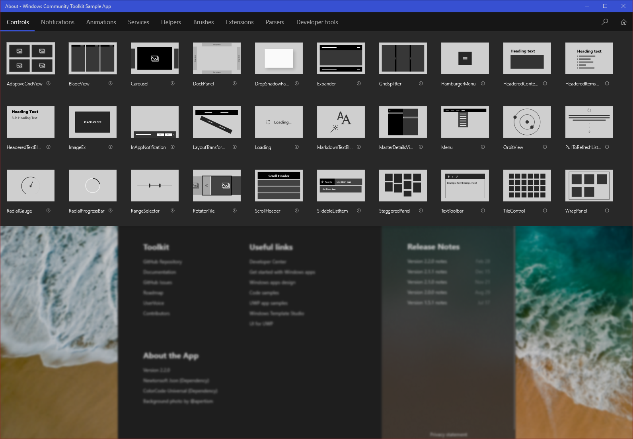Switch to the Notifications tab
The width and height of the screenshot is (633, 439).
pyautogui.click(x=58, y=22)
